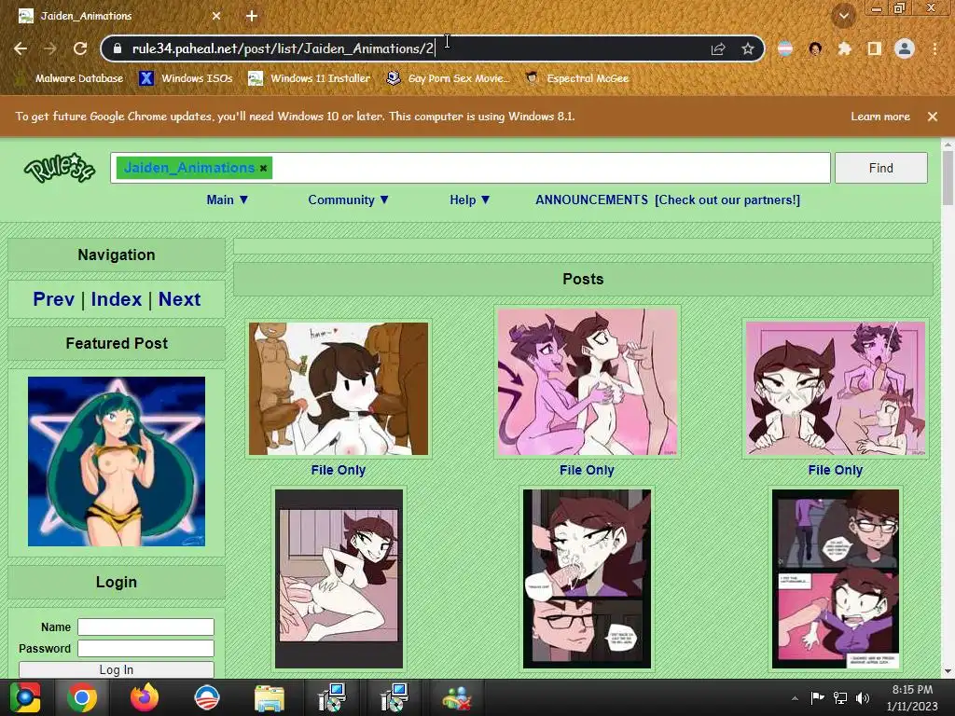Remove the Jaiden_Animations search tag
955x716 pixels.
(x=263, y=169)
